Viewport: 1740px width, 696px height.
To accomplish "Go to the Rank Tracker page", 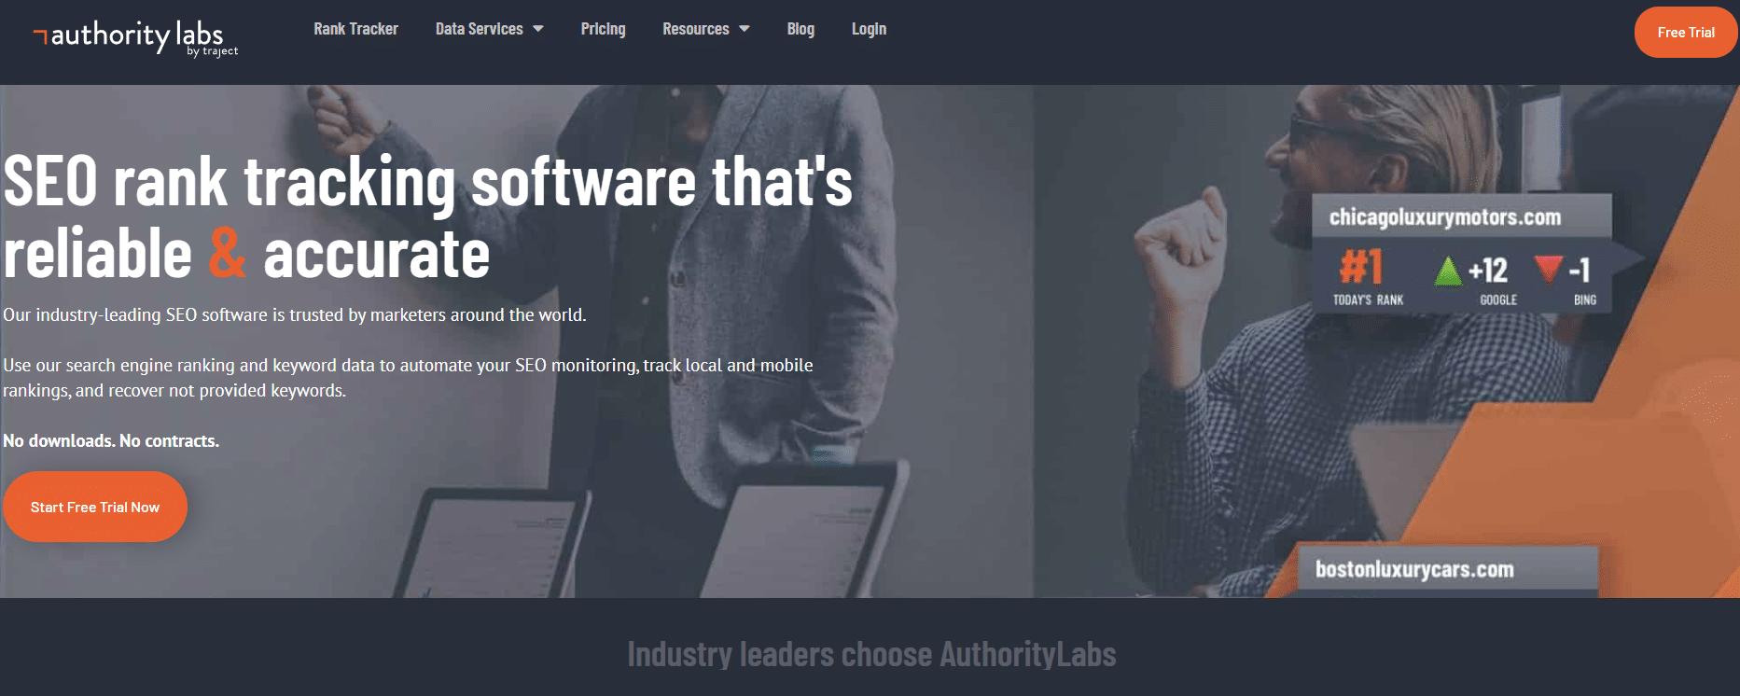I will [x=355, y=29].
